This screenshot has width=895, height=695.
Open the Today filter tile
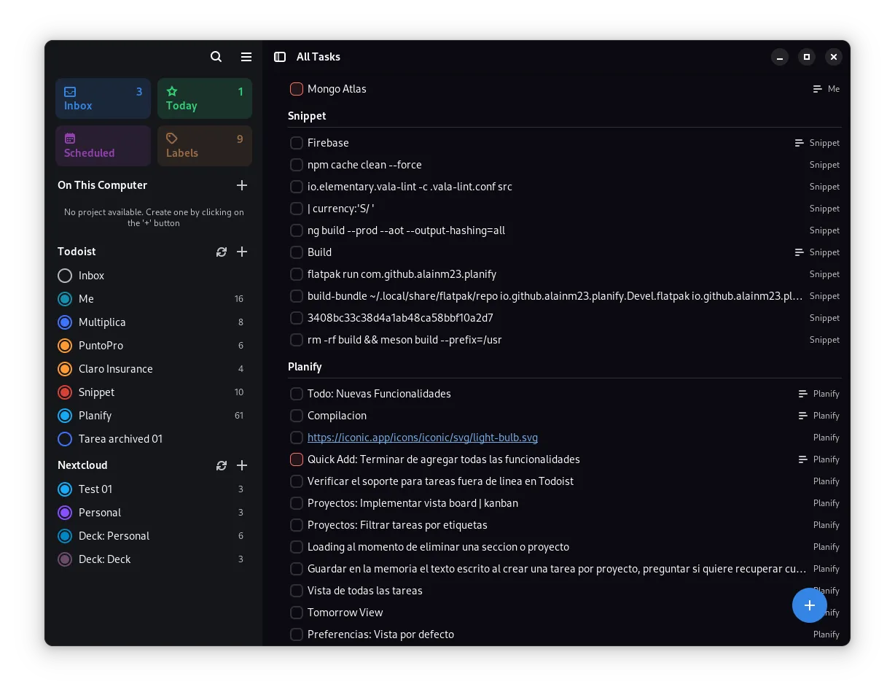click(x=205, y=98)
